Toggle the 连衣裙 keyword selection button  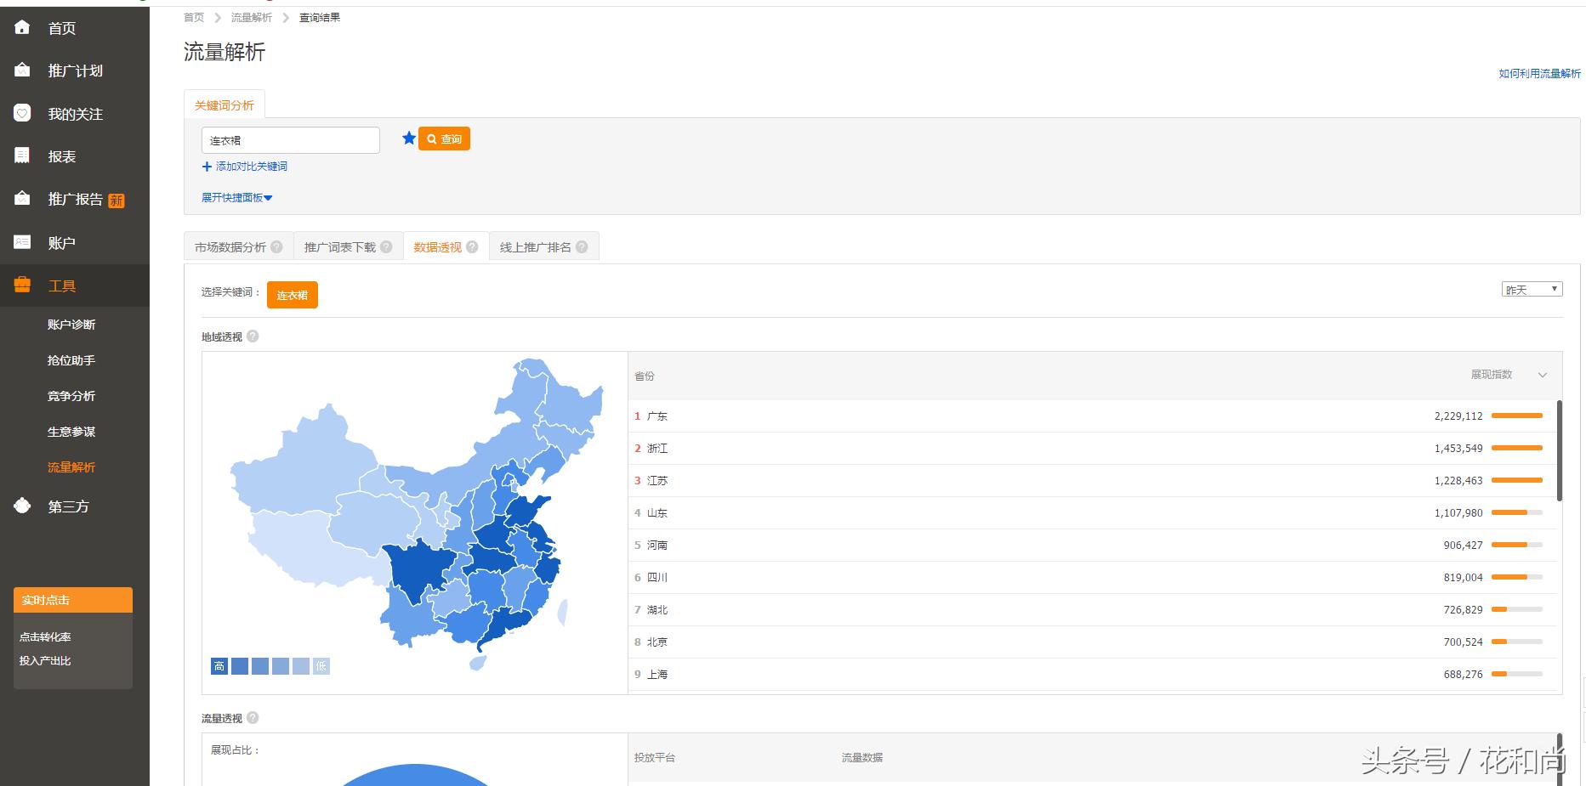(x=293, y=295)
